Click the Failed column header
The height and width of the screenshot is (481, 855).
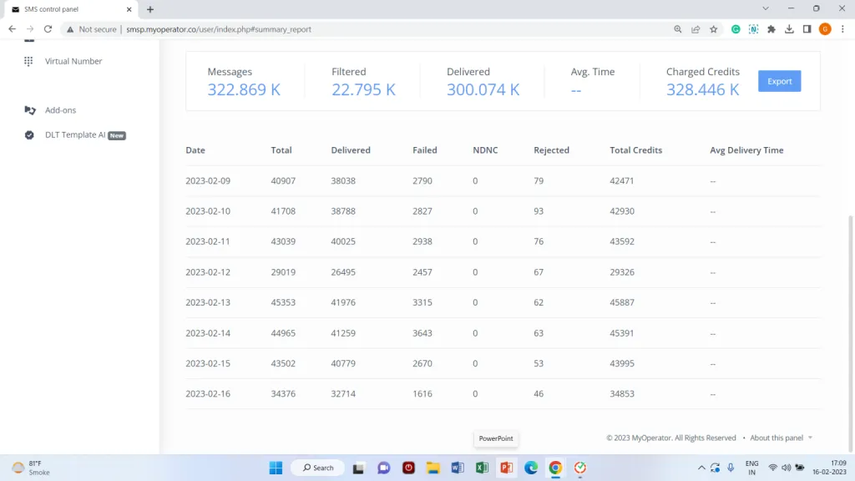[425, 150]
